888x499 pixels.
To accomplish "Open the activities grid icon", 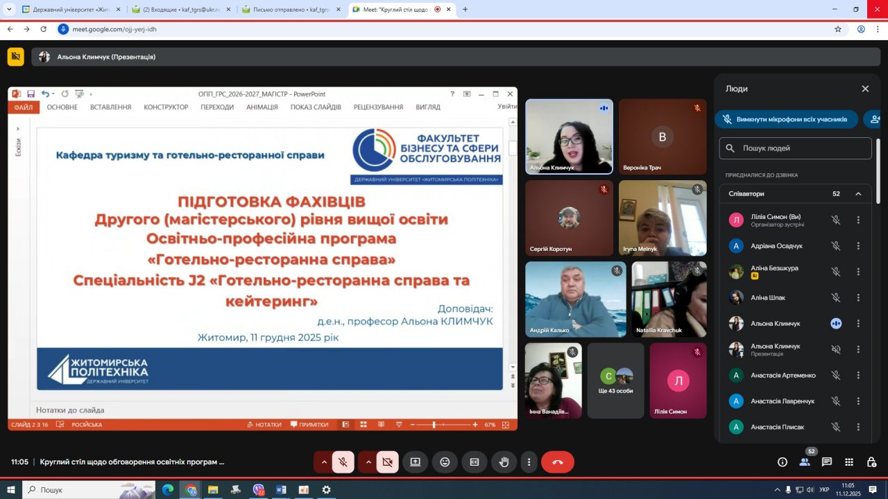I will [x=849, y=462].
